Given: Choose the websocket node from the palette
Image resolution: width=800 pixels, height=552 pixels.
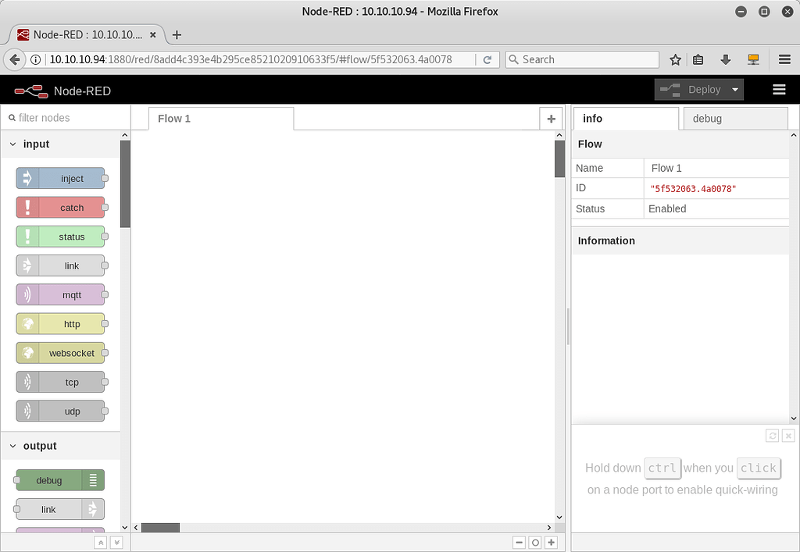Looking at the screenshot, I should (60, 352).
